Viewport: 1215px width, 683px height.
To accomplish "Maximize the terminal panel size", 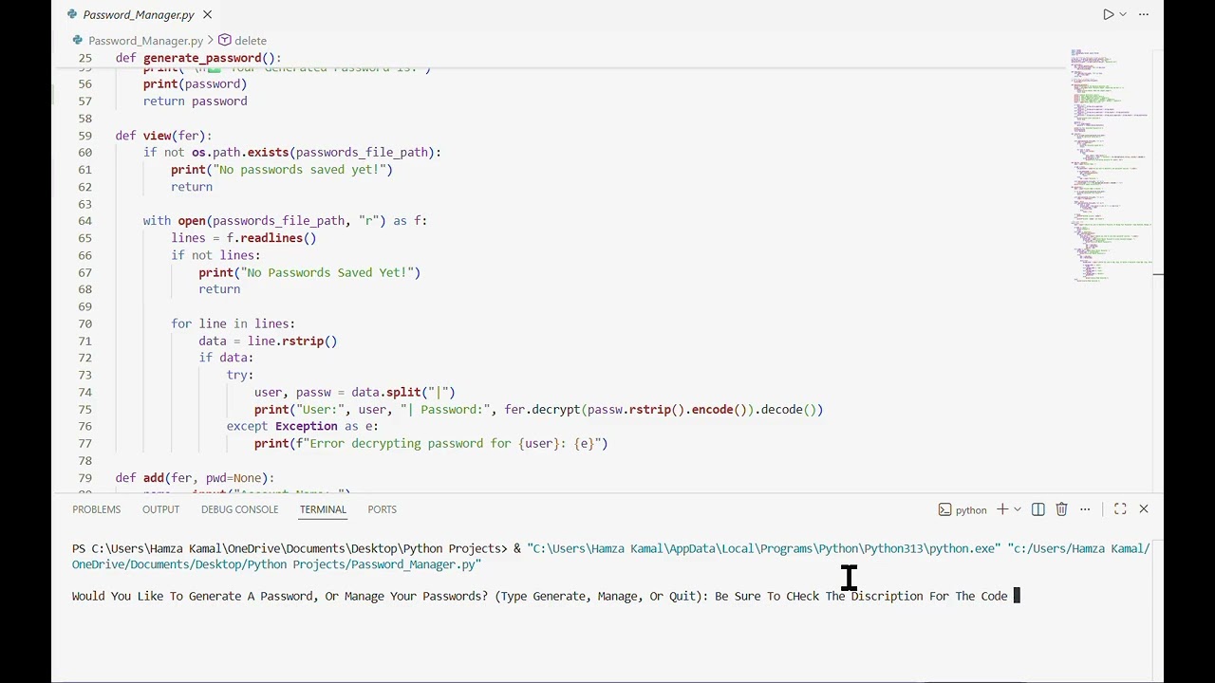I will 1120,509.
